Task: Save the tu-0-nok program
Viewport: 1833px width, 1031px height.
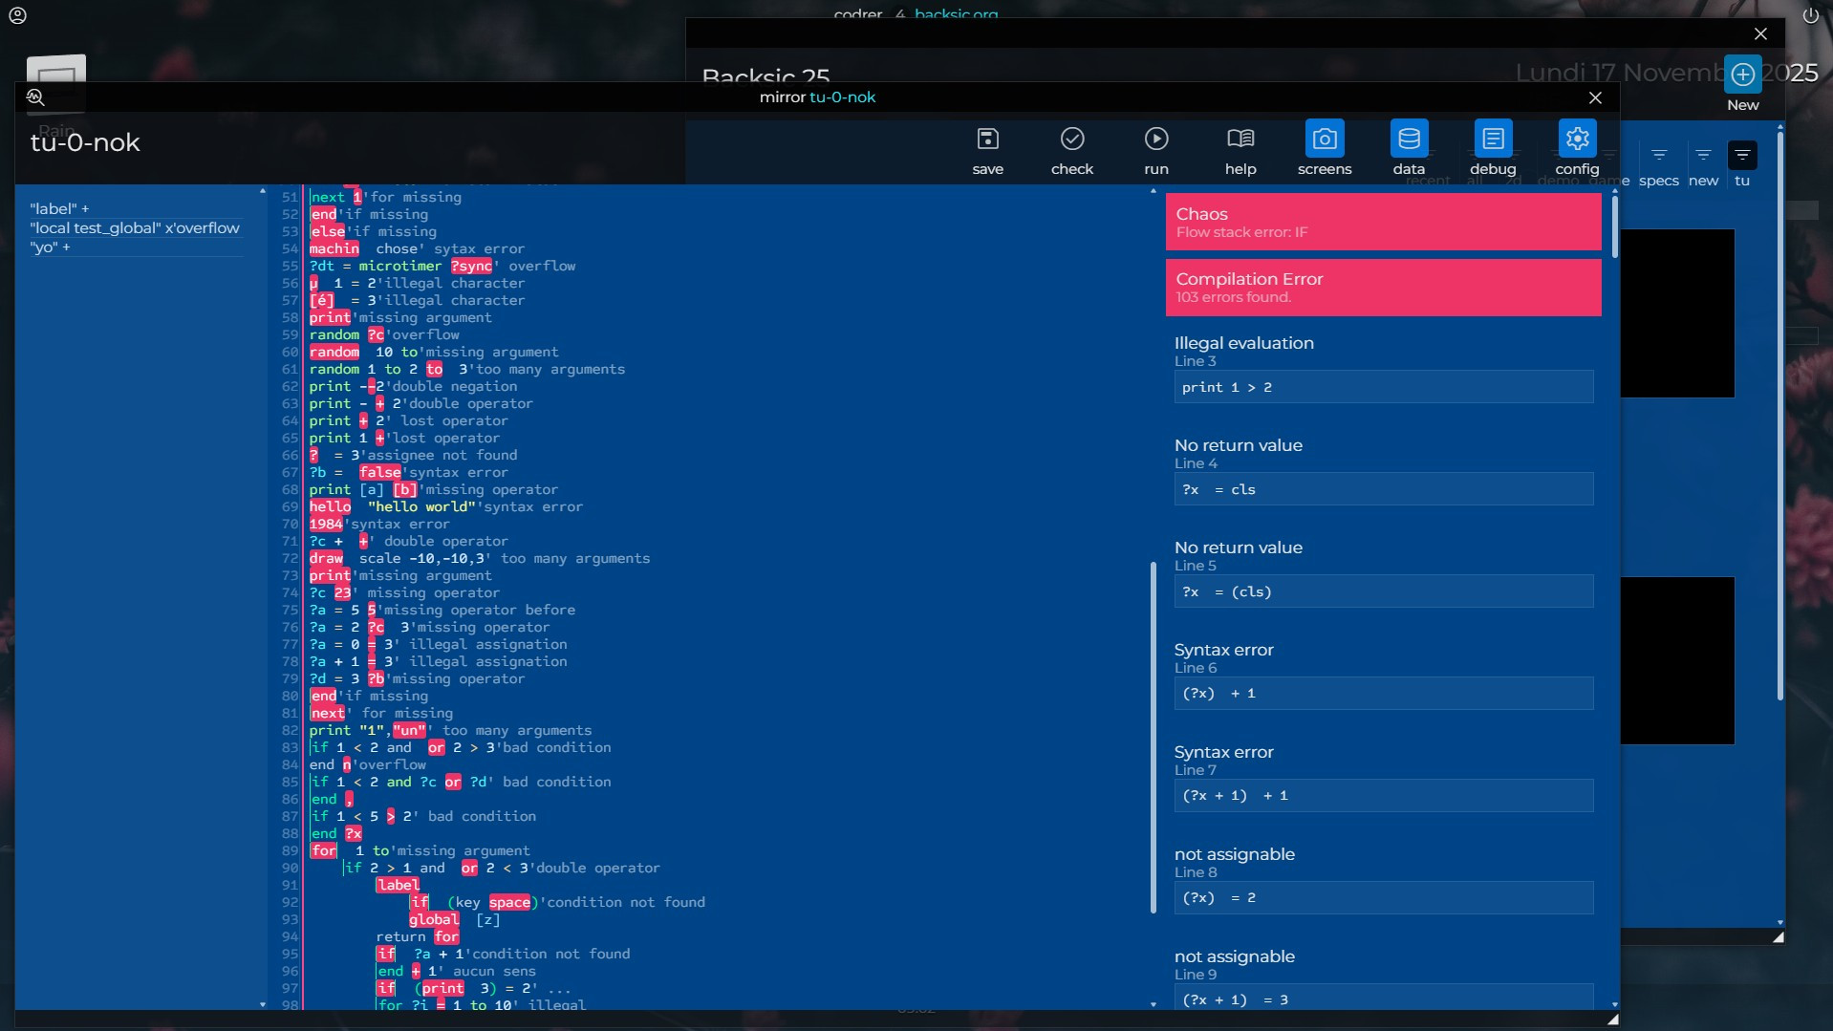Action: (987, 150)
